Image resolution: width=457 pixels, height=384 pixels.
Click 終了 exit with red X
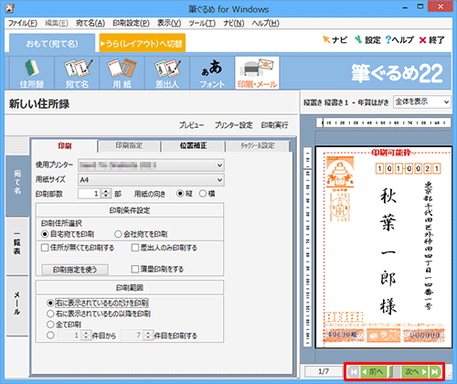pos(432,40)
